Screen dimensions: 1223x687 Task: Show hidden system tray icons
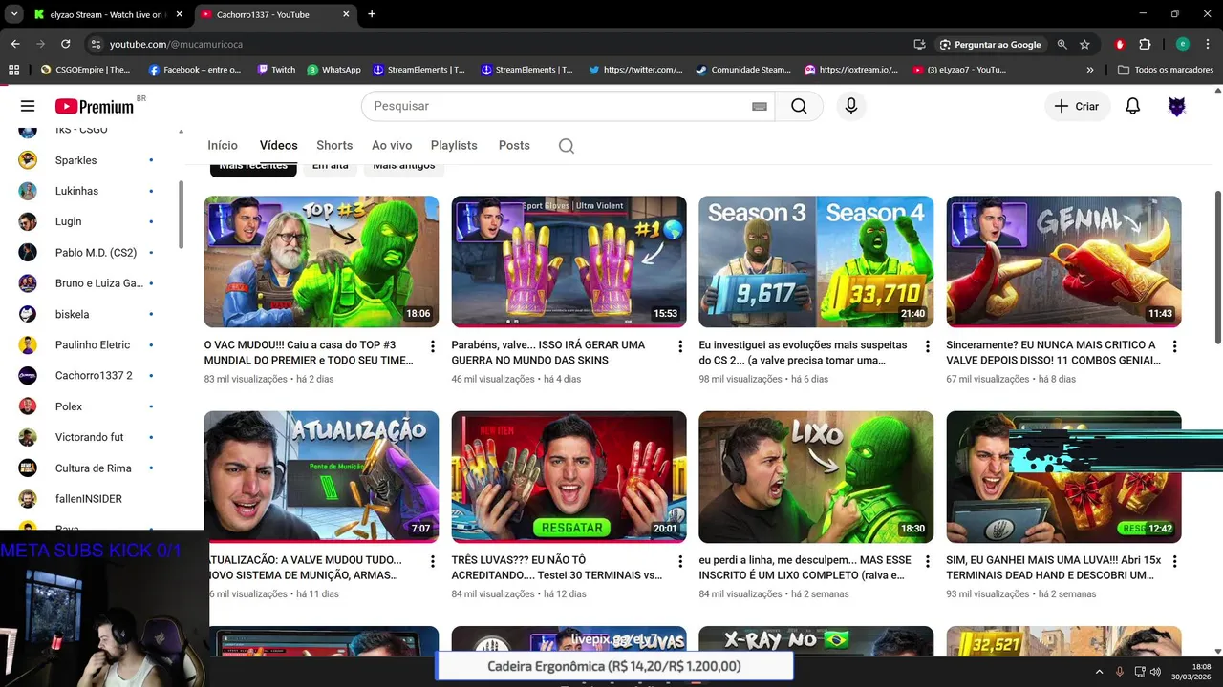pos(1099,672)
